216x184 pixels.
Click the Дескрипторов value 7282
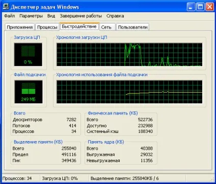tap(71, 120)
